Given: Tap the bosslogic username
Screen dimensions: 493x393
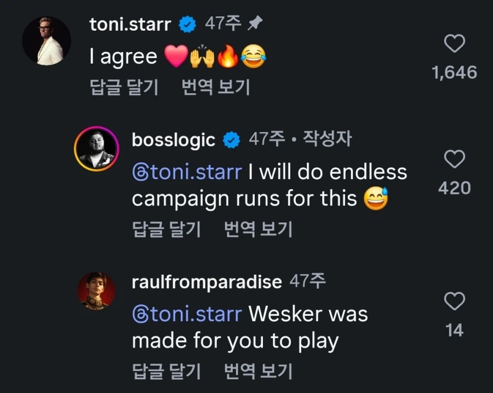Looking at the screenshot, I should point(173,140).
